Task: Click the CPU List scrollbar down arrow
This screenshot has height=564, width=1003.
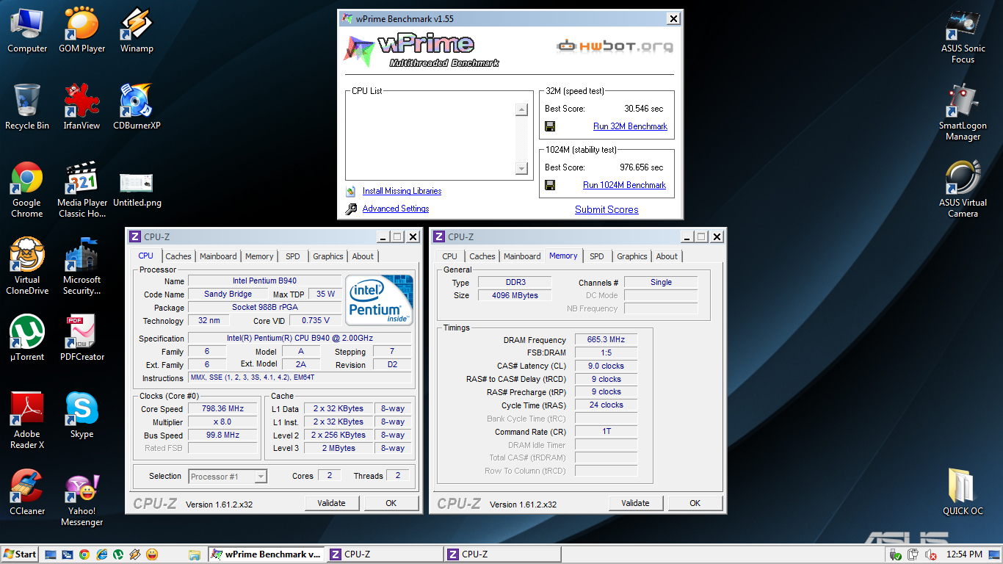Action: [x=521, y=168]
